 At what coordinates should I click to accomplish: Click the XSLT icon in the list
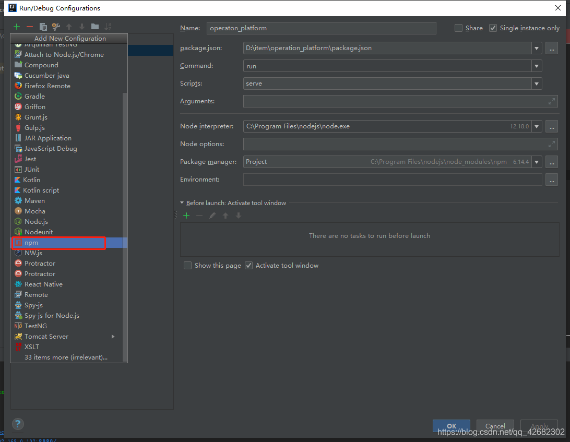point(18,347)
